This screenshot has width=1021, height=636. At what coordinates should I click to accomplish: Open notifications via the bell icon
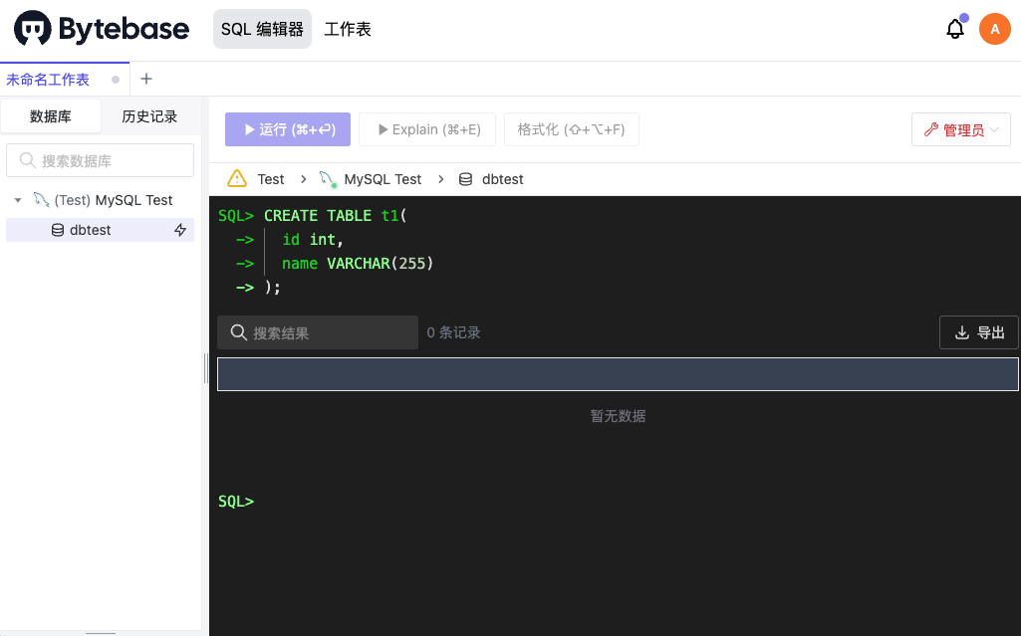pyautogui.click(x=954, y=29)
